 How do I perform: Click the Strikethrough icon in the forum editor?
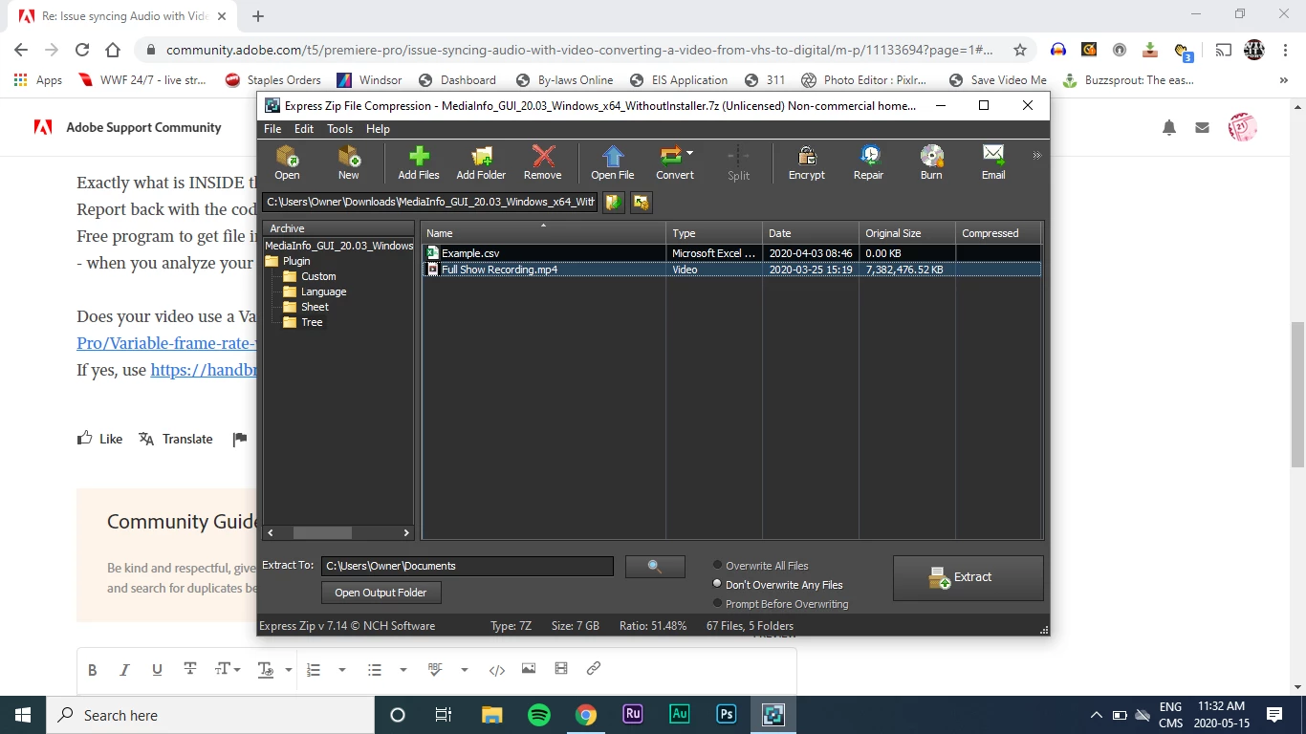tap(190, 669)
